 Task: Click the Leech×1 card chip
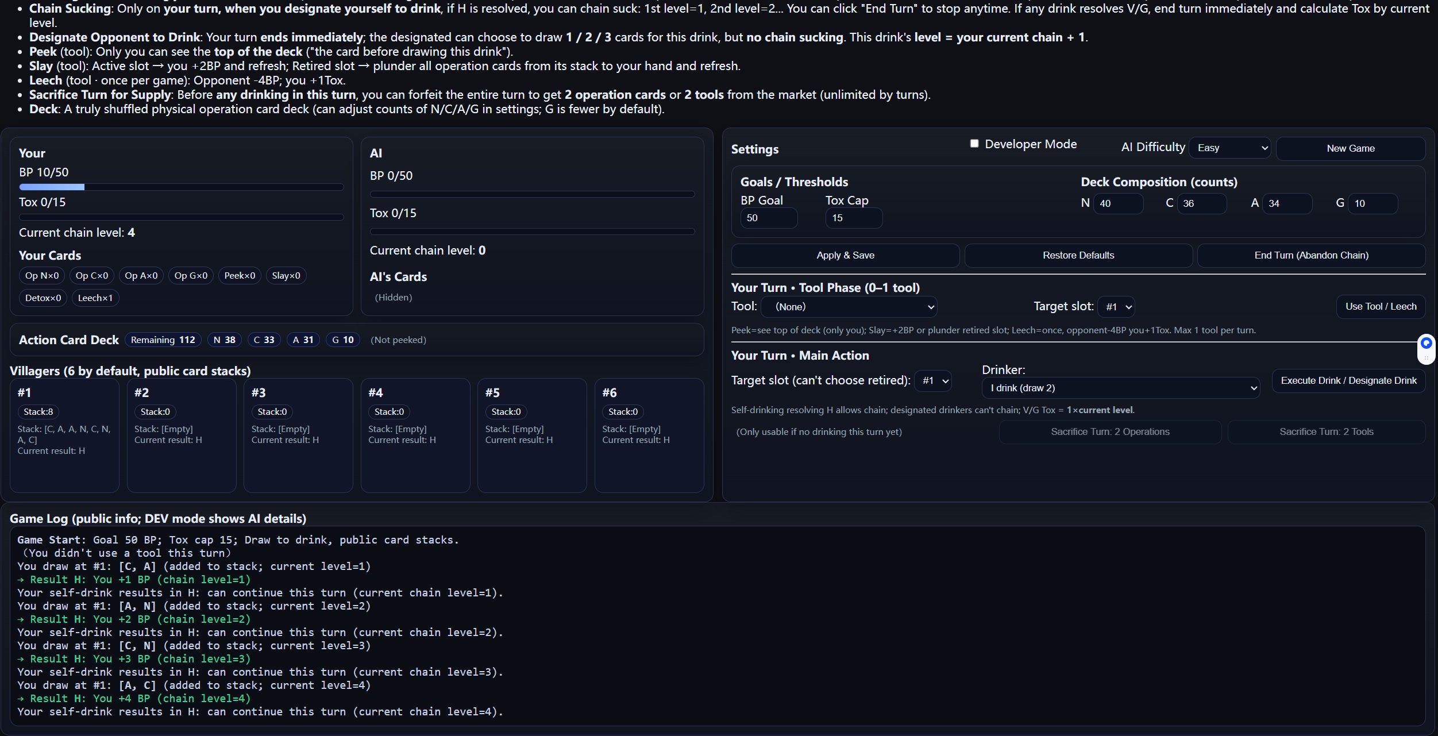pyautogui.click(x=95, y=298)
